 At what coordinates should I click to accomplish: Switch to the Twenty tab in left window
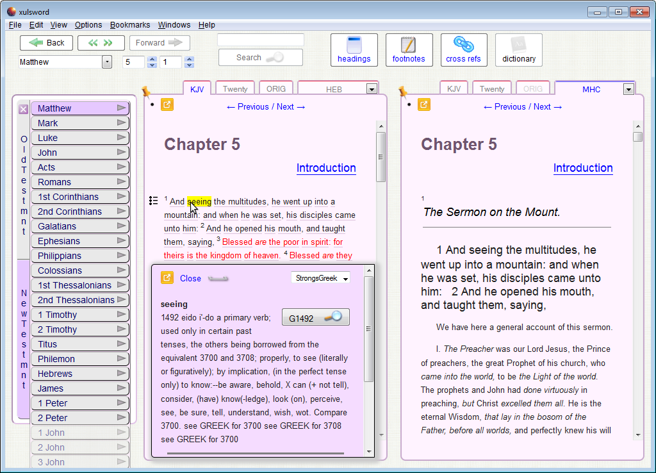click(x=235, y=89)
